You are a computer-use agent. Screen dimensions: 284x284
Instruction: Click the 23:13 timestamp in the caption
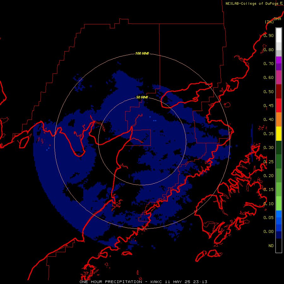click(x=200, y=282)
